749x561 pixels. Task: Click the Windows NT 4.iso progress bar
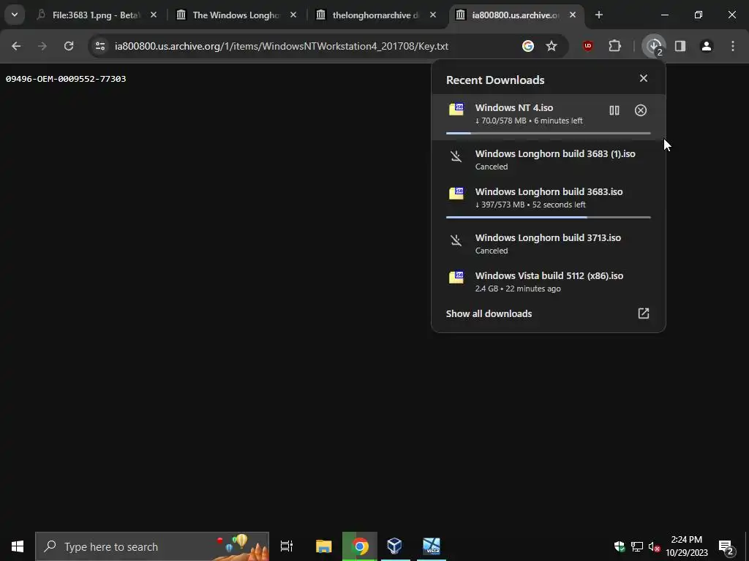(549, 134)
